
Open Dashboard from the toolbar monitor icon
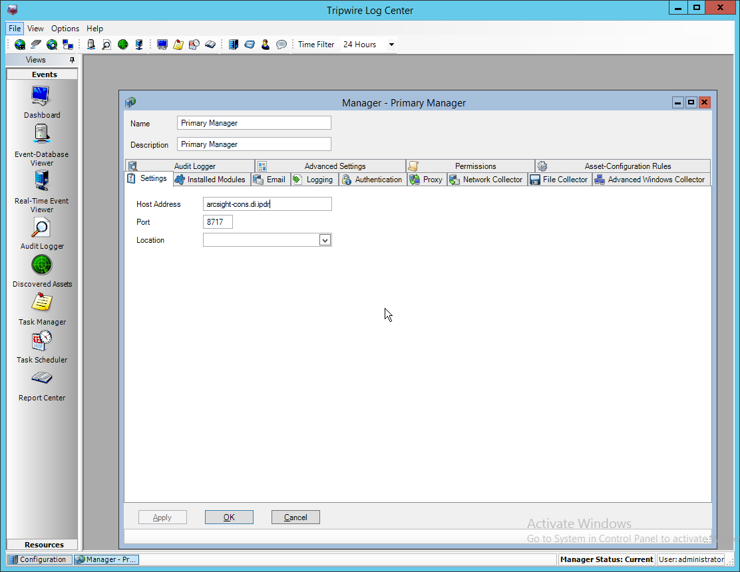point(162,45)
